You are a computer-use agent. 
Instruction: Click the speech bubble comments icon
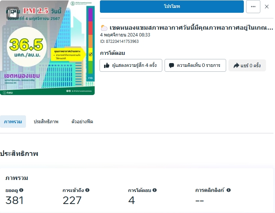point(171,66)
